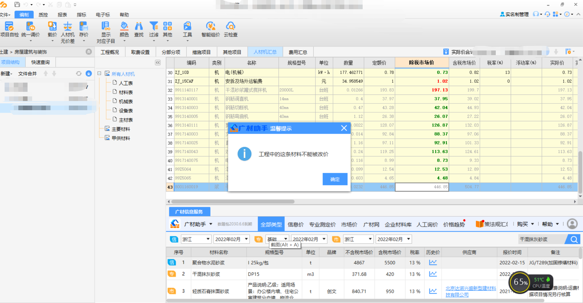Open the 帮助 dropdown in 广材助手
This screenshot has height=303, width=583.
click(x=550, y=224)
